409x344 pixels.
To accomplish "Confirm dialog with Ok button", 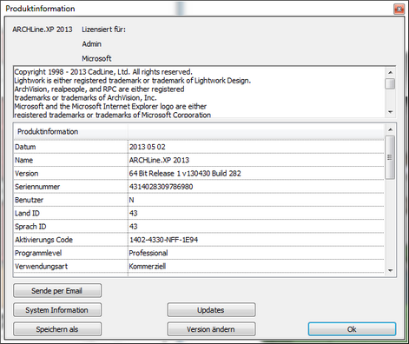I will [352, 329].
